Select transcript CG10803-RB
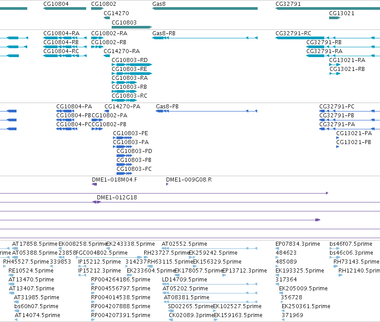Screen dimensions: 380x322 coord(124,91)
